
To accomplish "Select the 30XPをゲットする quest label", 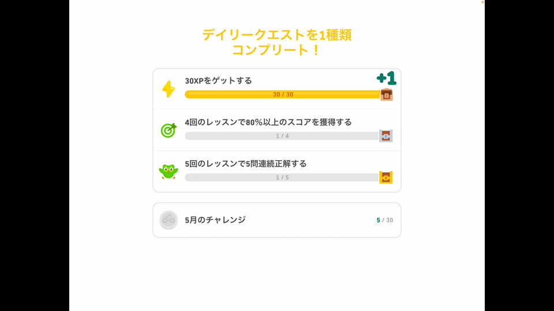I will point(218,81).
